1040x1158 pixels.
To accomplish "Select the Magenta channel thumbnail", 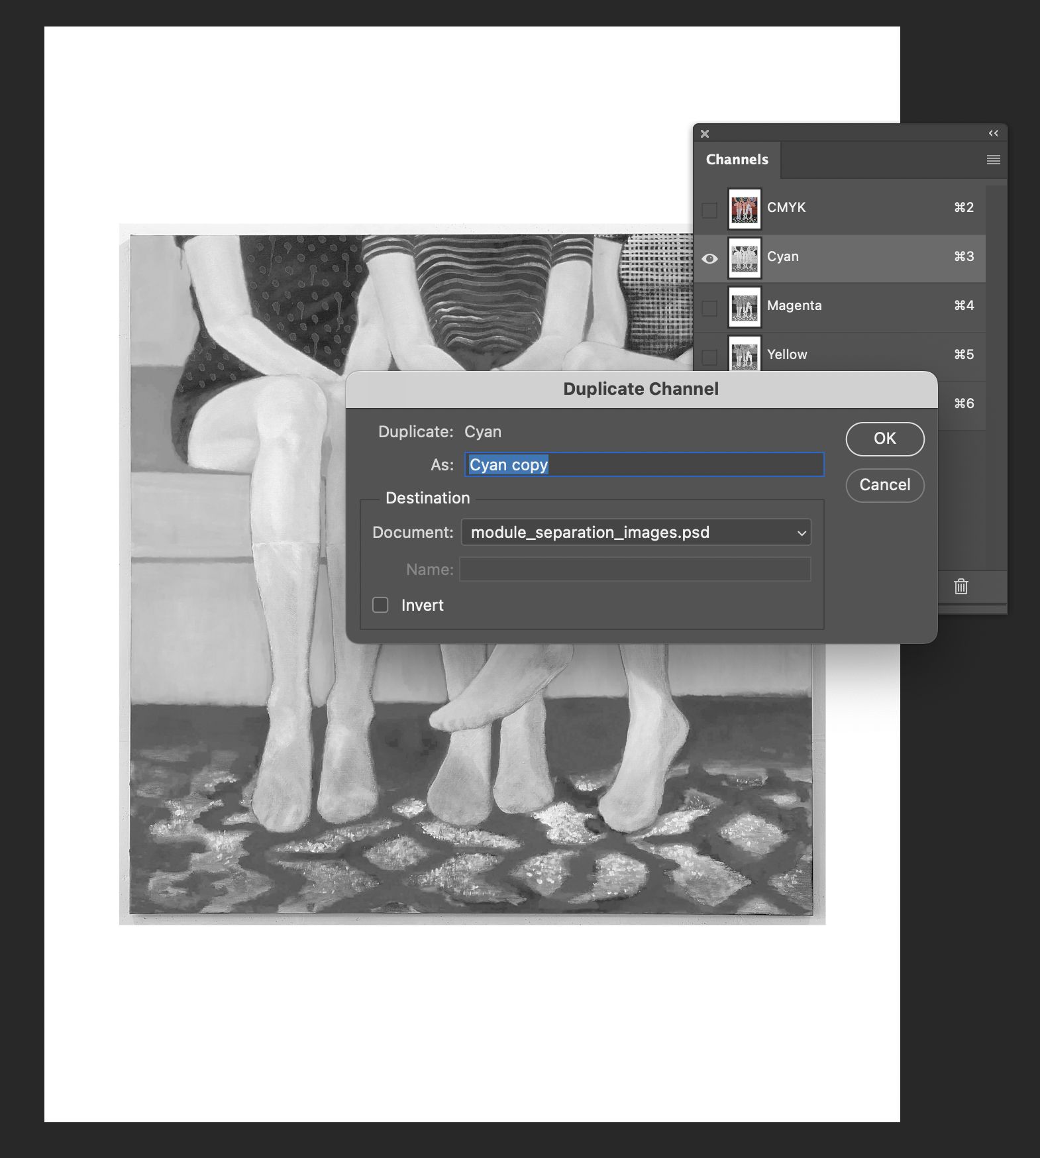I will tap(745, 307).
